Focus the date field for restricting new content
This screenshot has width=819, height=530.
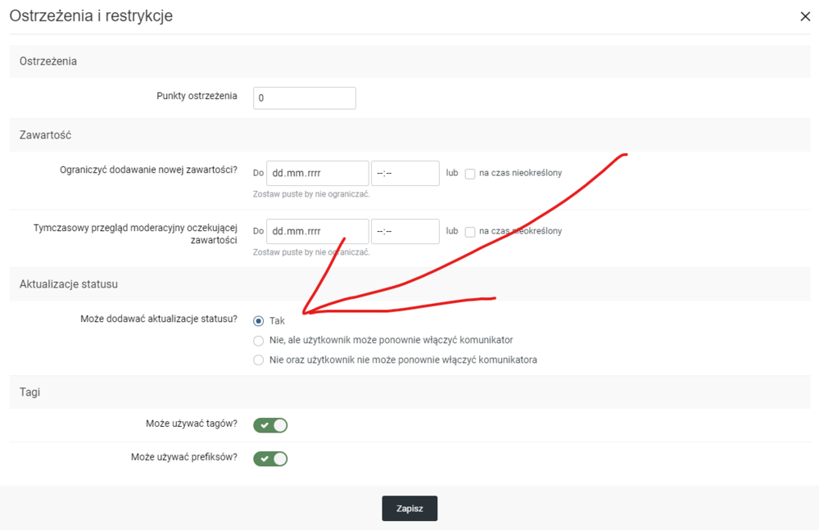317,174
